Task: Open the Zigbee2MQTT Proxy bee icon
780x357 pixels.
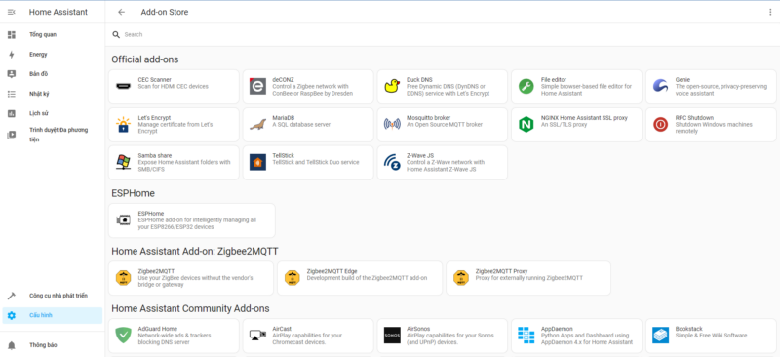Action: pyautogui.click(x=461, y=277)
